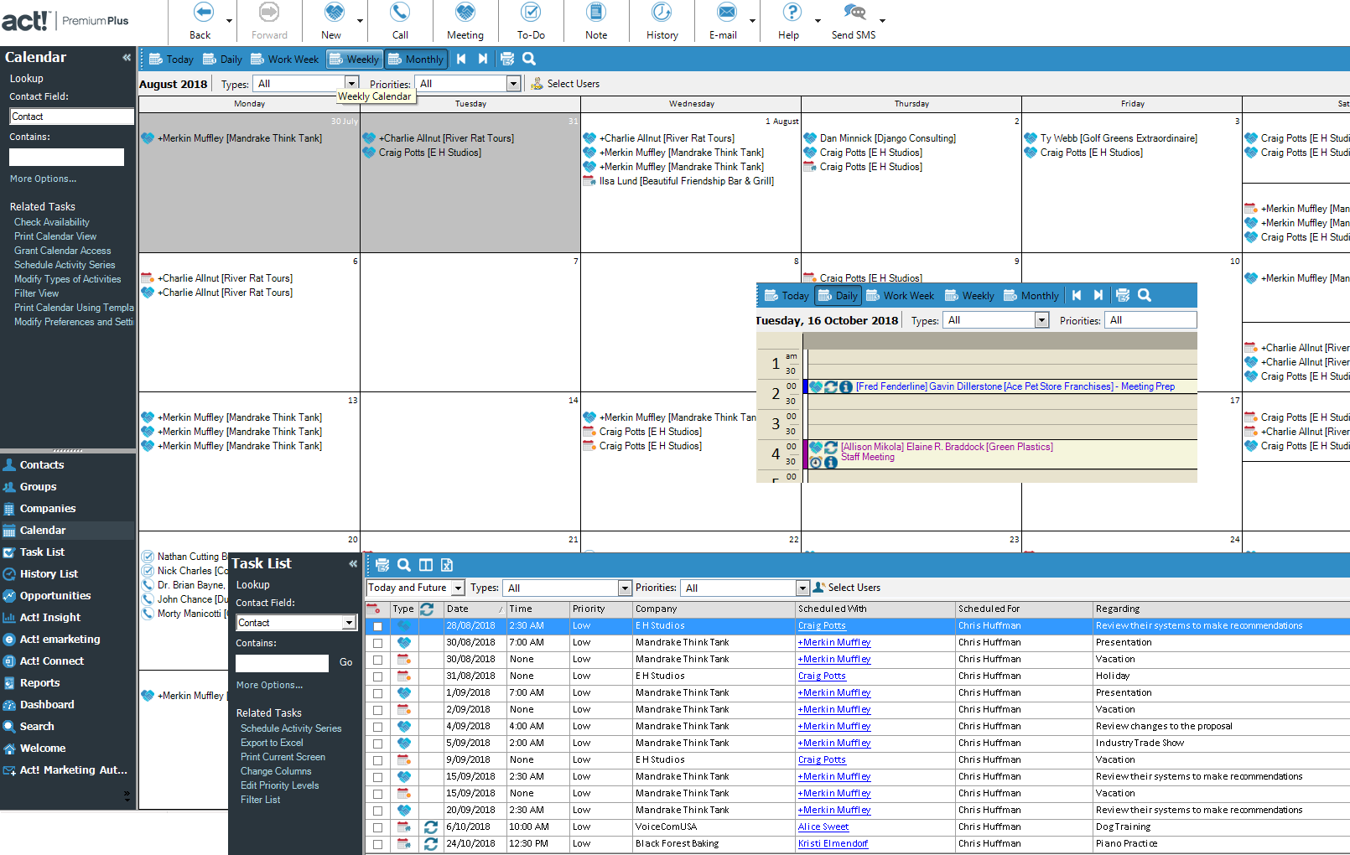Open History from the top toolbar

662,13
